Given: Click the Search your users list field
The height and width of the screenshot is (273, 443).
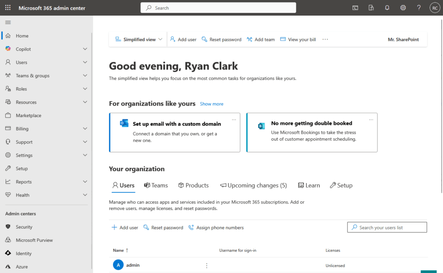Looking at the screenshot, I should pyautogui.click(x=387, y=227).
